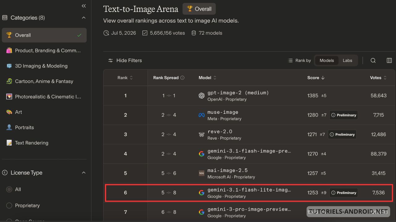Click the 88,379 votes cell
This screenshot has height=222, width=396.
(379, 154)
